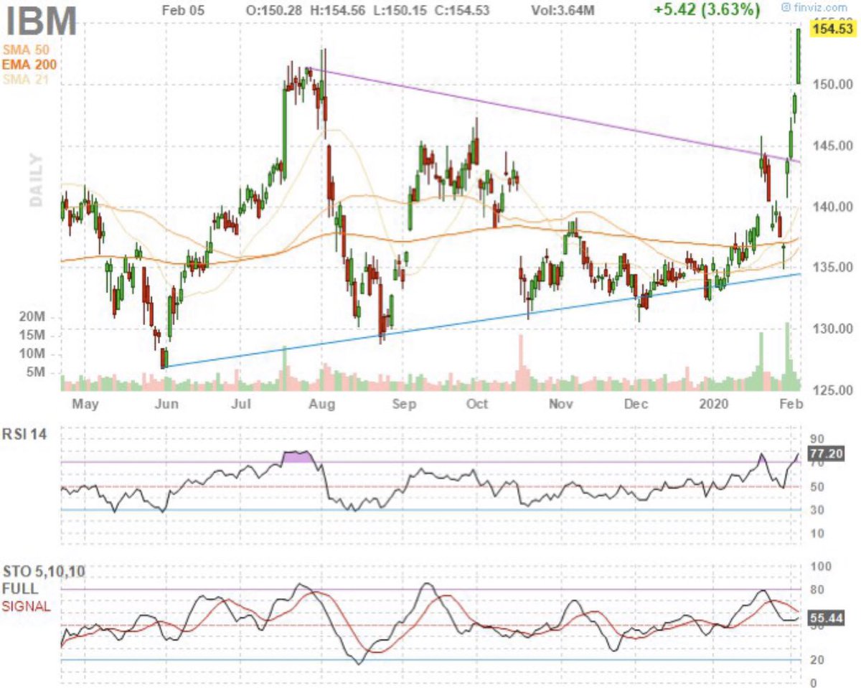Click the STO 5,10,10 indicator title
Image resolution: width=861 pixels, height=688 pixels.
[44, 572]
